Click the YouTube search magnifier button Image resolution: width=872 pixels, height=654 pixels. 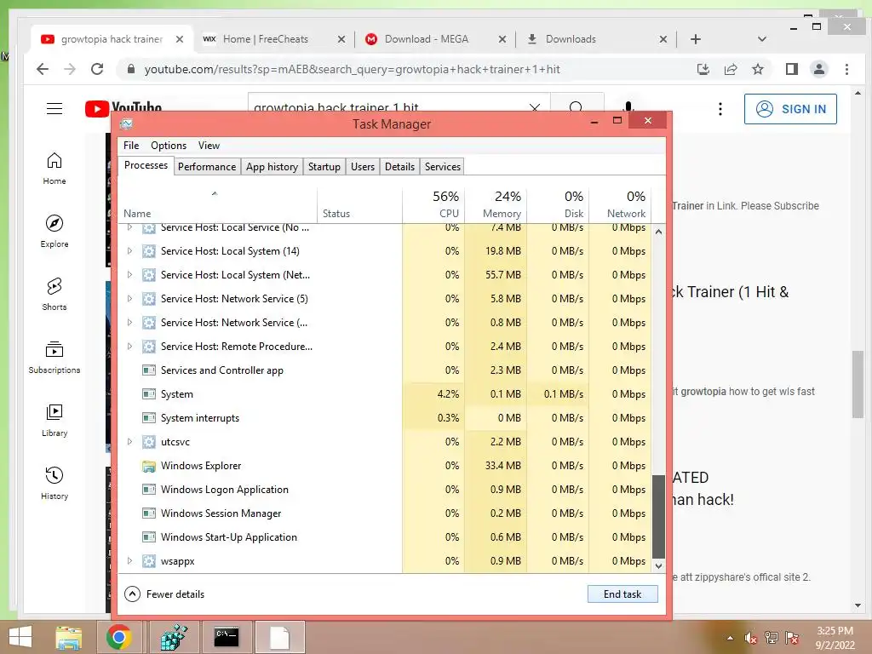(x=577, y=106)
